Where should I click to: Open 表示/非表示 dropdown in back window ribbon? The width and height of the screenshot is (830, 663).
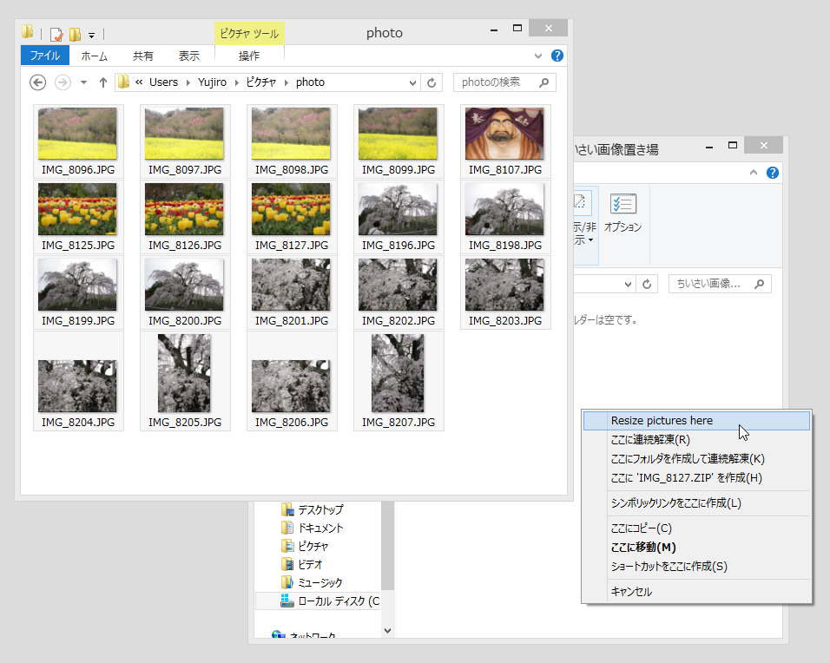[x=585, y=225]
